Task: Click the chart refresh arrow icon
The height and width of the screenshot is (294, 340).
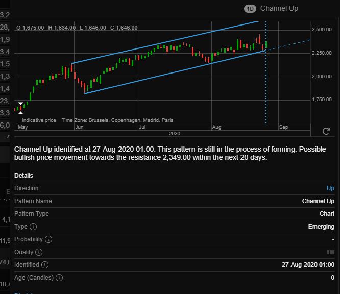Action: point(326,131)
